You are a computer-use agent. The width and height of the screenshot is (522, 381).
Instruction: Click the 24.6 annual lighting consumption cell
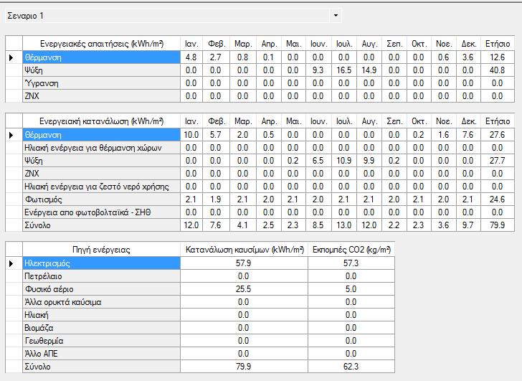click(x=498, y=199)
